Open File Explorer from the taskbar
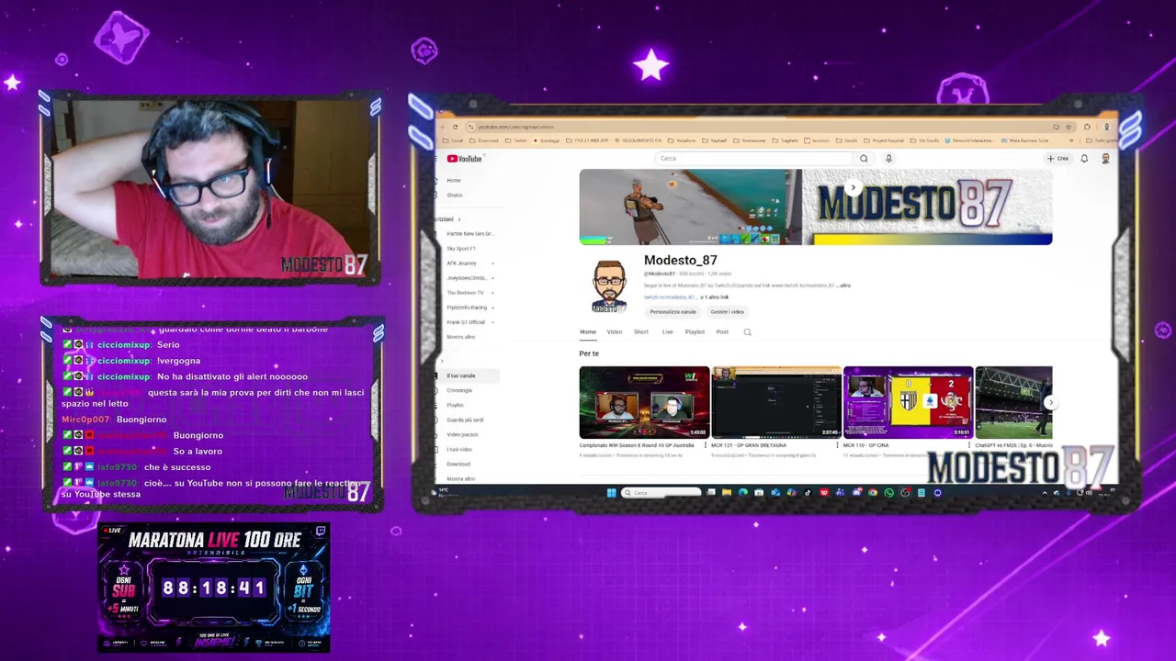The image size is (1176, 661). point(727,493)
